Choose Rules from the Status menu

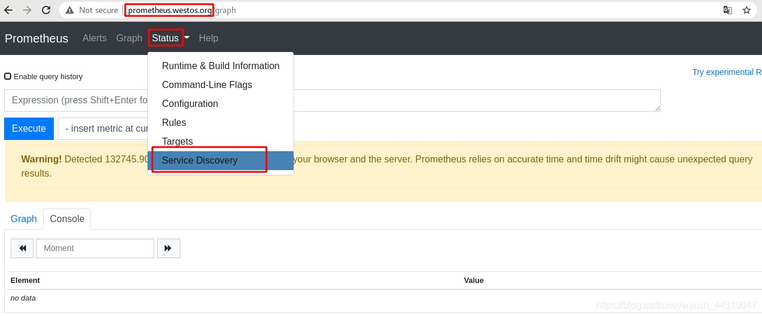220,123
